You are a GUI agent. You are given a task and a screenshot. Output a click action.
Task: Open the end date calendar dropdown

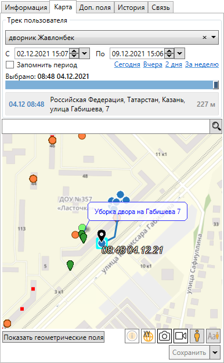pyautogui.click(x=179, y=54)
